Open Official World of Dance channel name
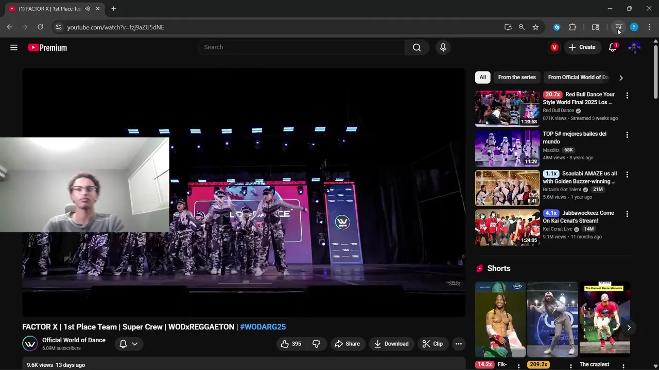This screenshot has height=370, width=659. (74, 340)
